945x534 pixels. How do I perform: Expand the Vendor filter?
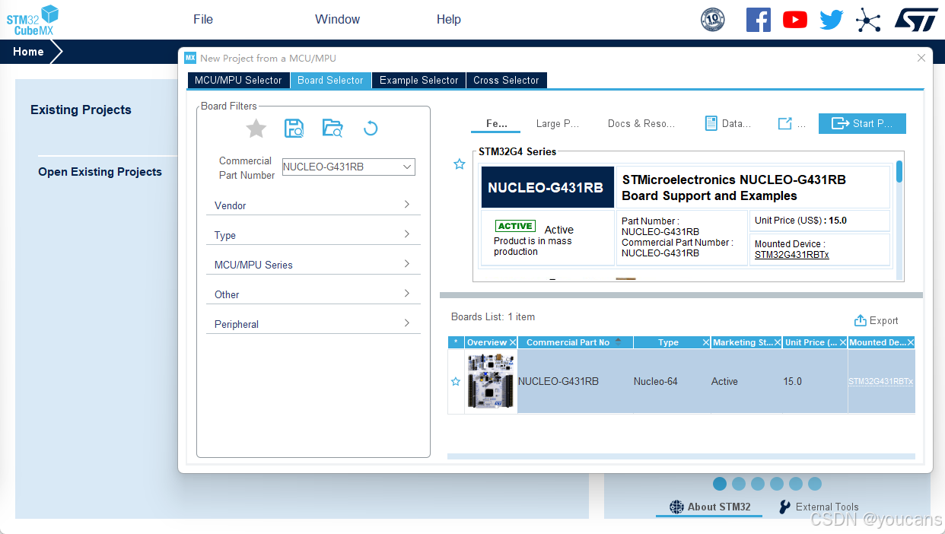(x=313, y=205)
